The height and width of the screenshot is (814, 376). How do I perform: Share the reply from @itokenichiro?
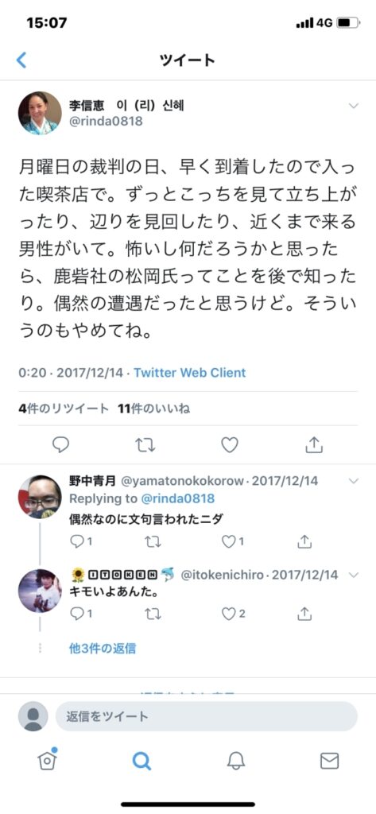(304, 614)
